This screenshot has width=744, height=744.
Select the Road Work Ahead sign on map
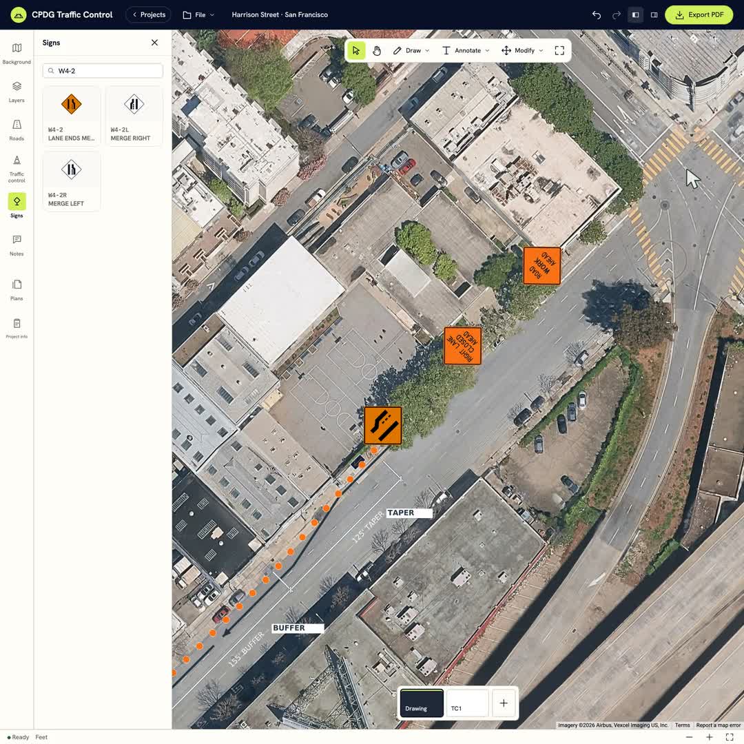541,266
